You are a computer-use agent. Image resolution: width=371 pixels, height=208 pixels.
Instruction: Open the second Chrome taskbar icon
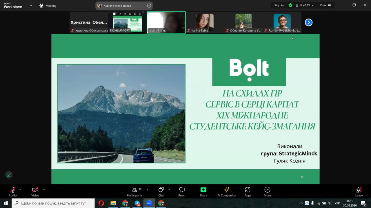tap(161, 203)
